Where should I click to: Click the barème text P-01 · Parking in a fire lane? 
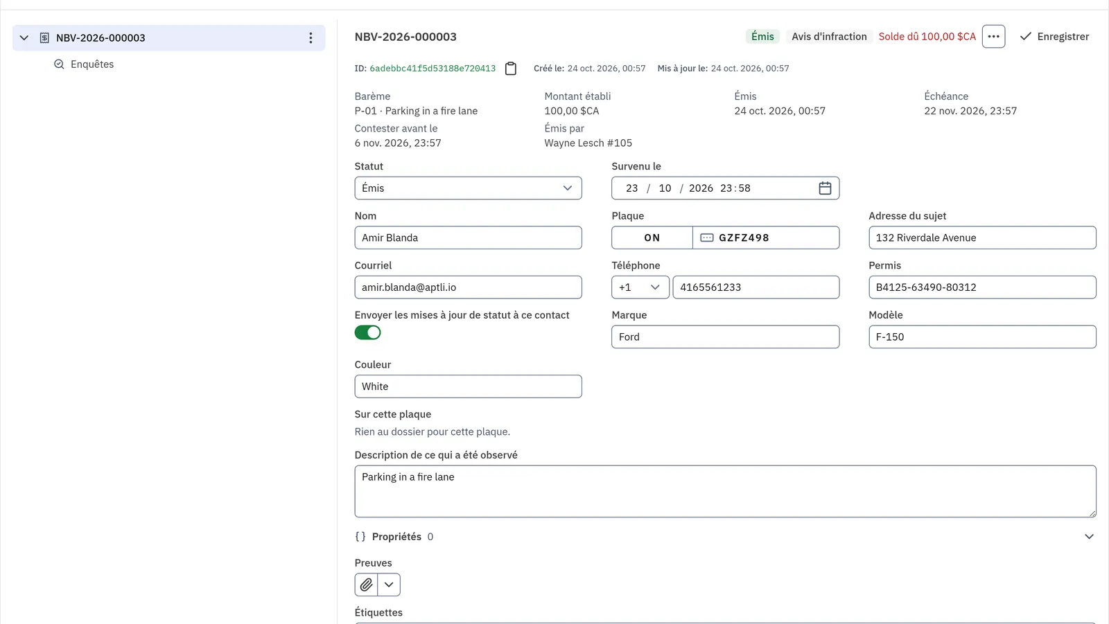point(416,111)
